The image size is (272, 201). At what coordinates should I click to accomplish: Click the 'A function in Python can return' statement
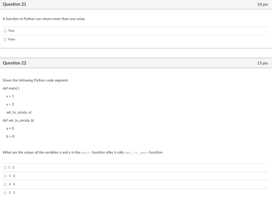point(44,19)
